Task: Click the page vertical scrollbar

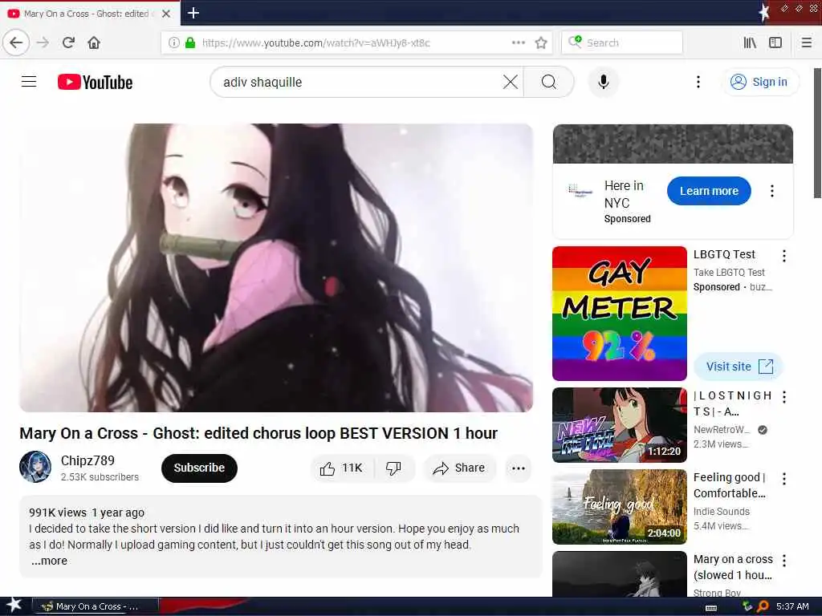Action: (x=817, y=133)
